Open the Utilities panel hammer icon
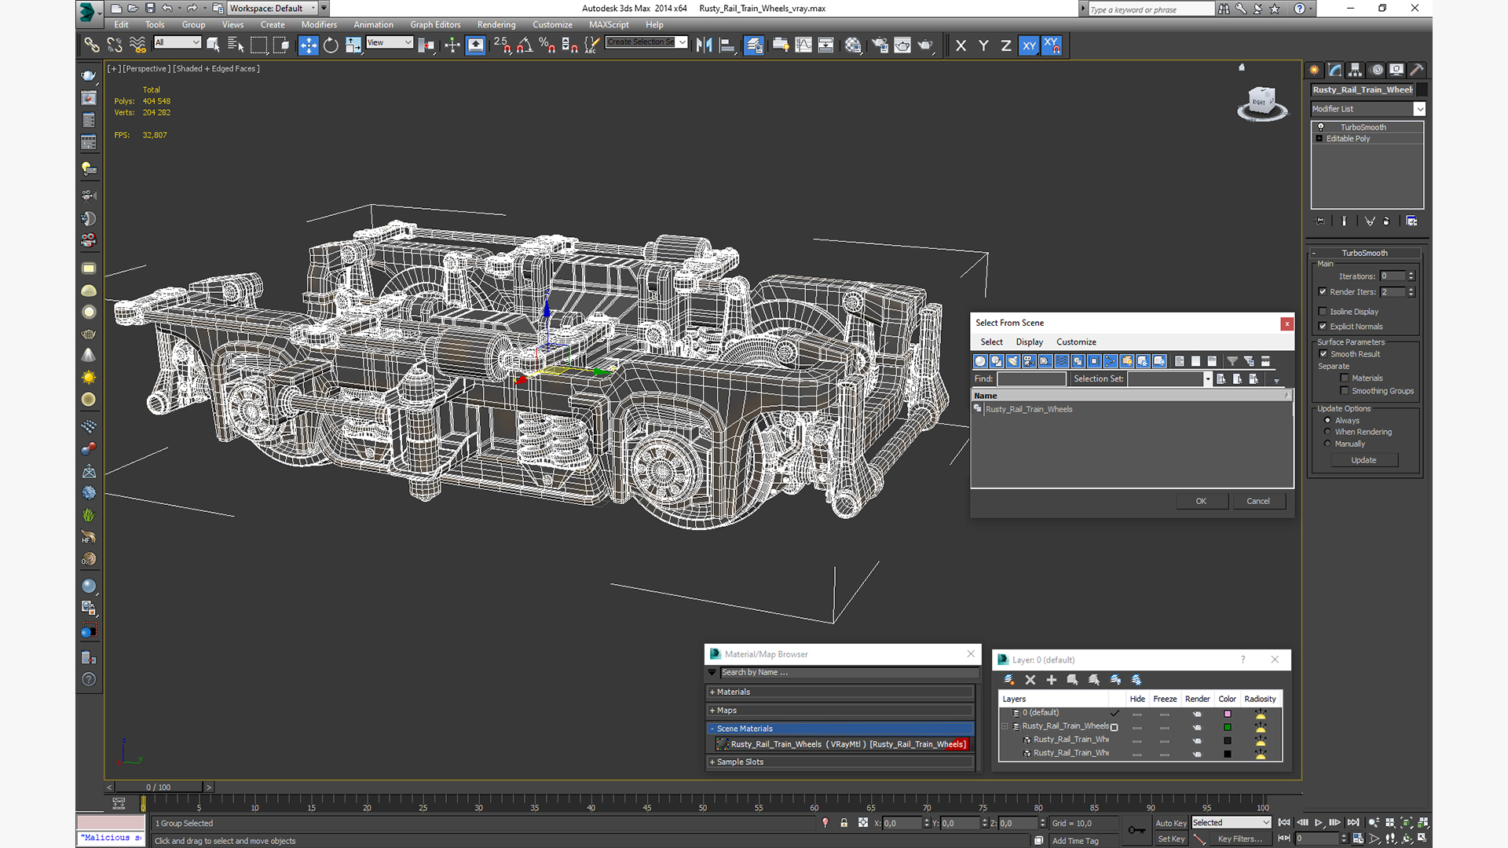 (x=1416, y=70)
